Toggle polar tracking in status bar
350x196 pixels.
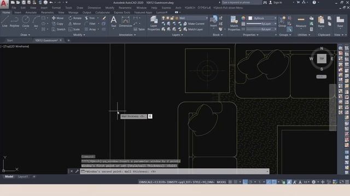click(250, 182)
